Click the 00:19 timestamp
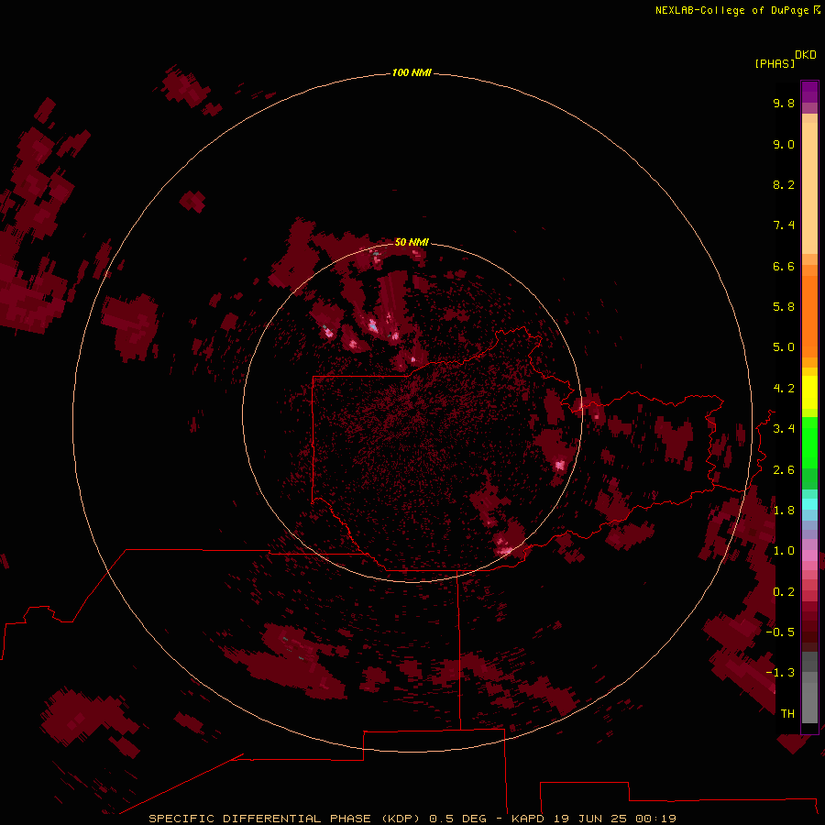This screenshot has width=825, height=825. (x=655, y=819)
